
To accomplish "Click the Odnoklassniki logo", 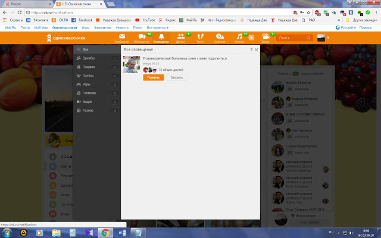I will pyautogui.click(x=66, y=38).
